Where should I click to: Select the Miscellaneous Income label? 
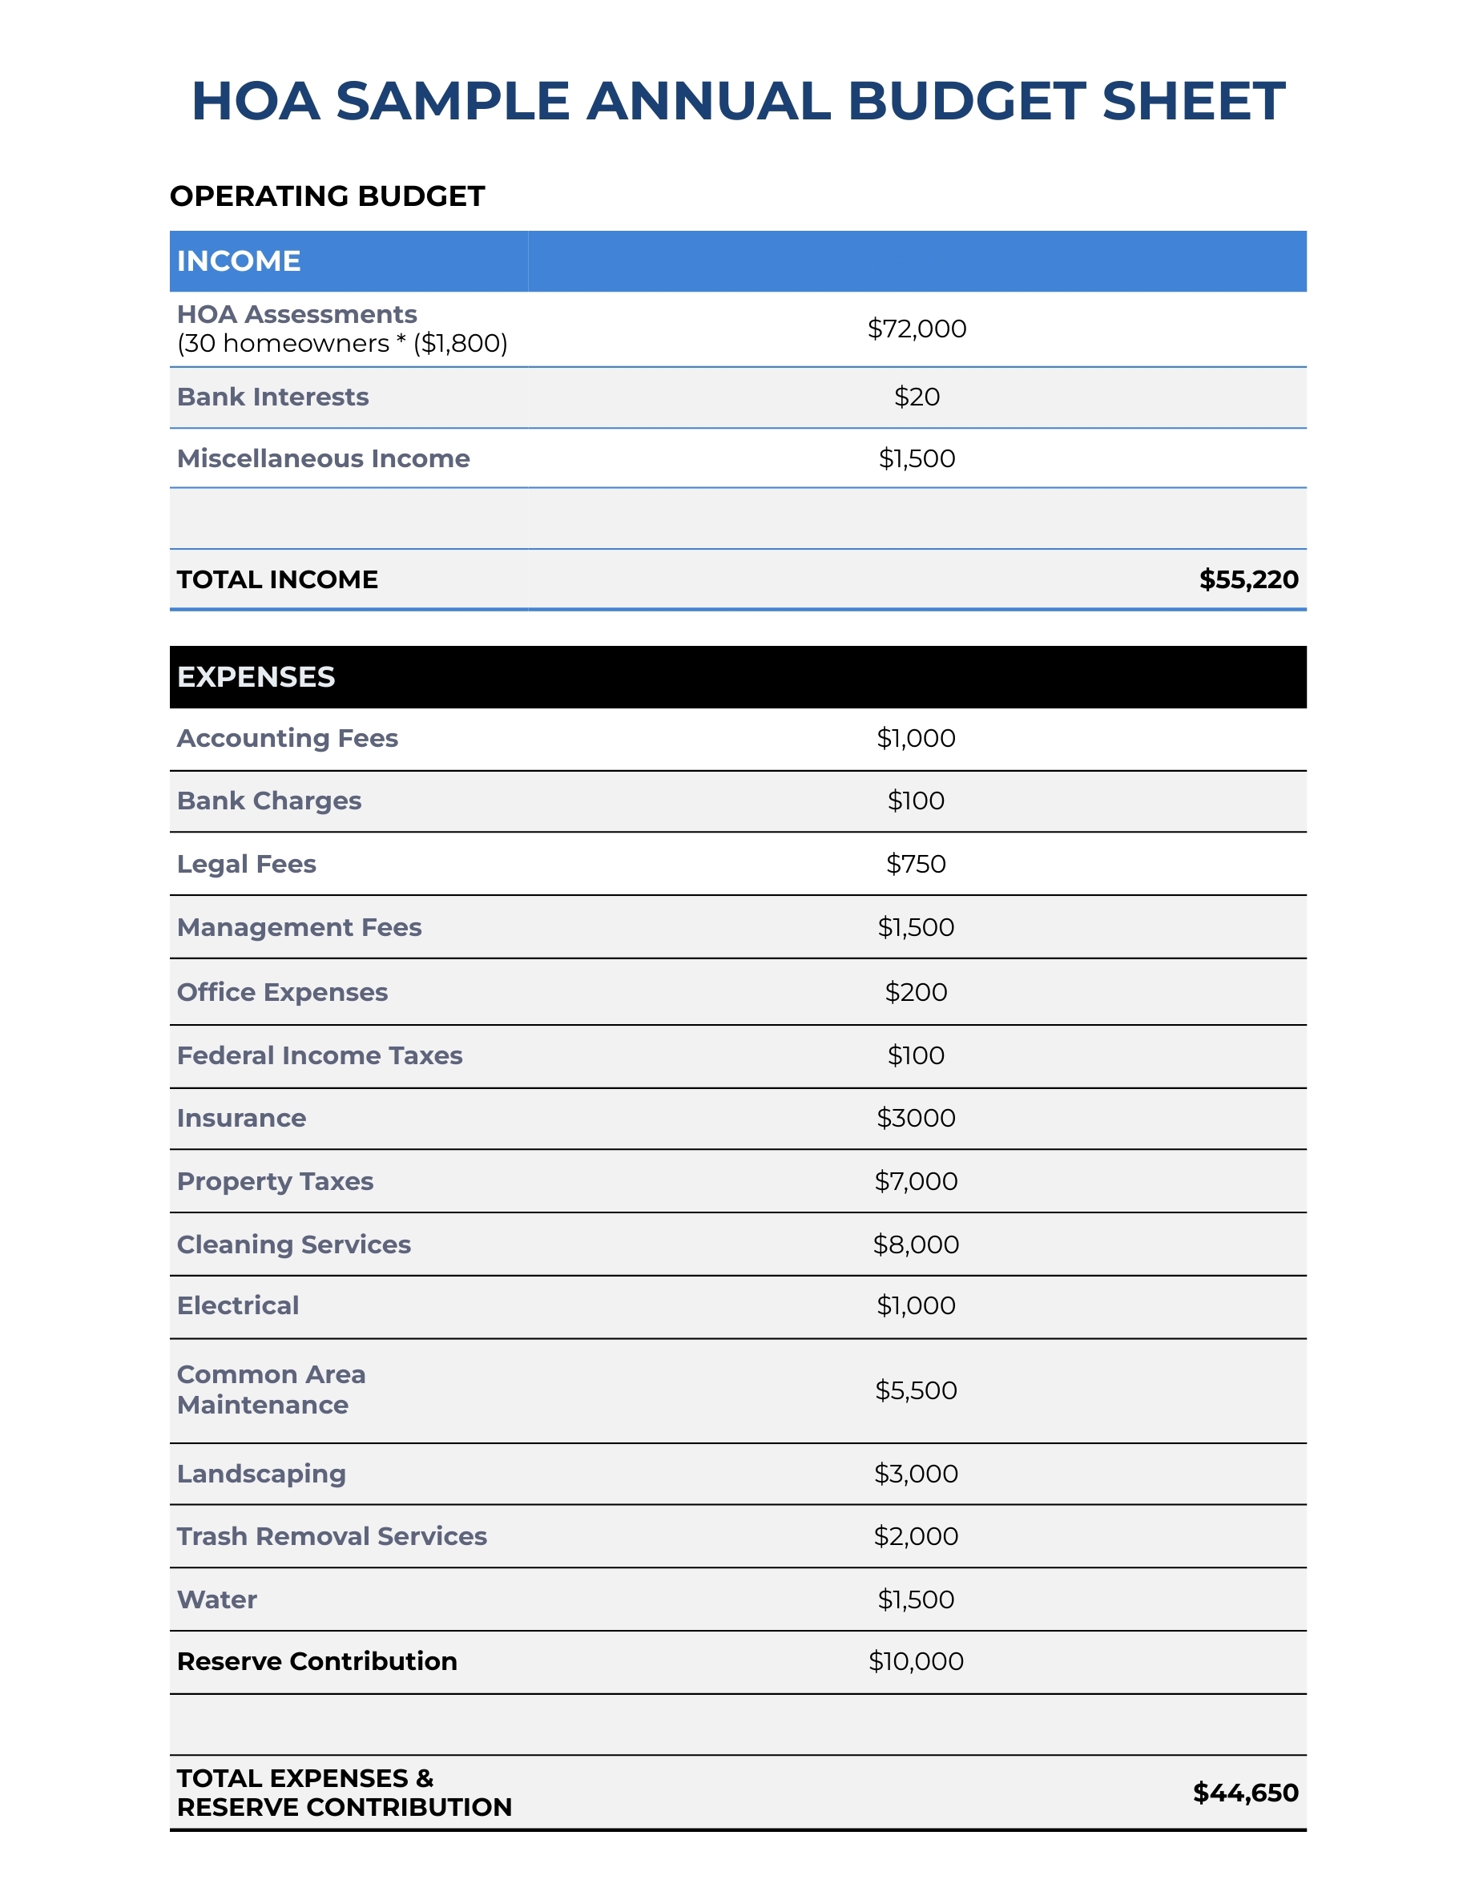tap(324, 458)
